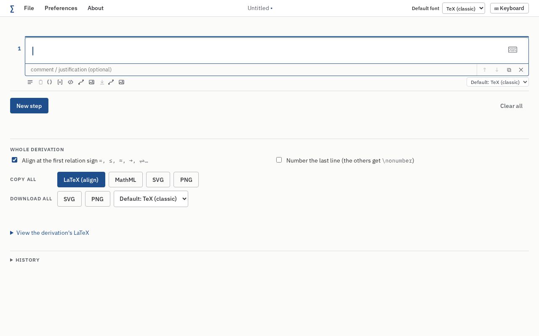
Task: Click the vector curve icon left of download arrow
Action: point(81,82)
